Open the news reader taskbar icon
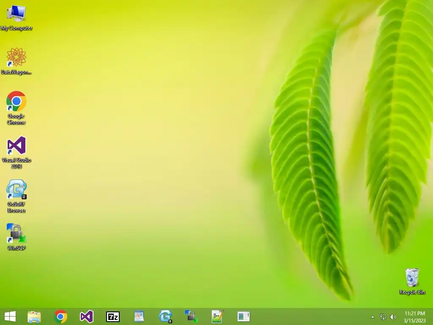The height and width of the screenshot is (325, 433). 244,317
